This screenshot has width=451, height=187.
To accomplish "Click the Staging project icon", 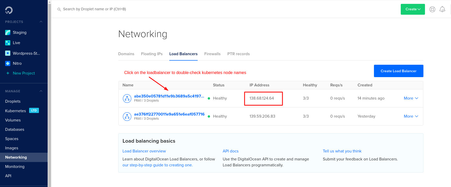I will pos(8,32).
